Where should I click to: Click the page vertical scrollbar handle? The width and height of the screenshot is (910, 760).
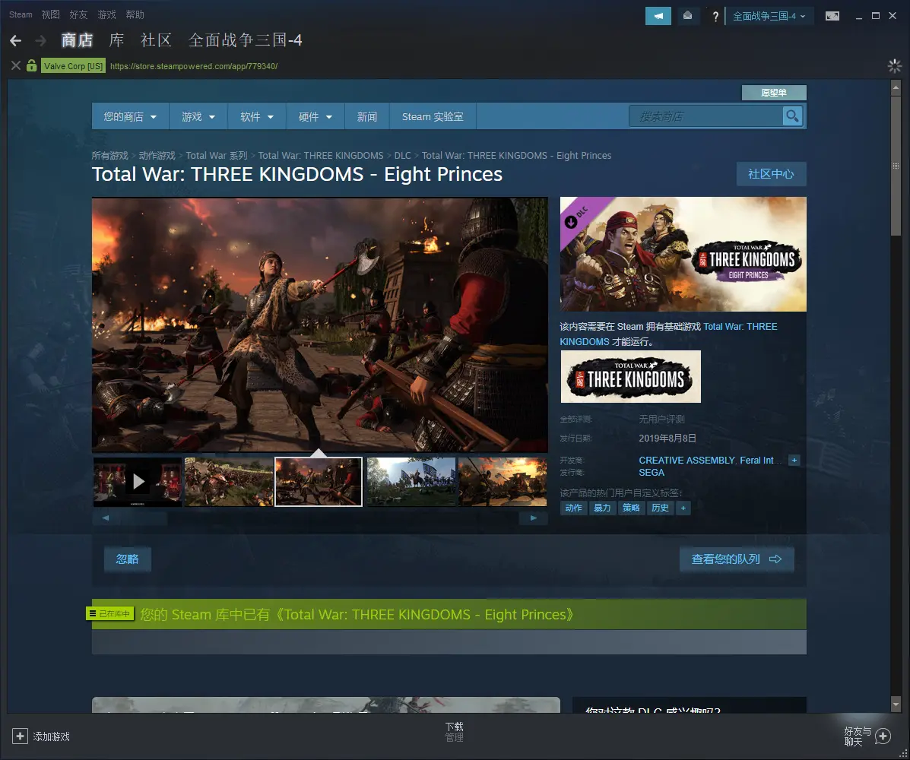point(896,166)
